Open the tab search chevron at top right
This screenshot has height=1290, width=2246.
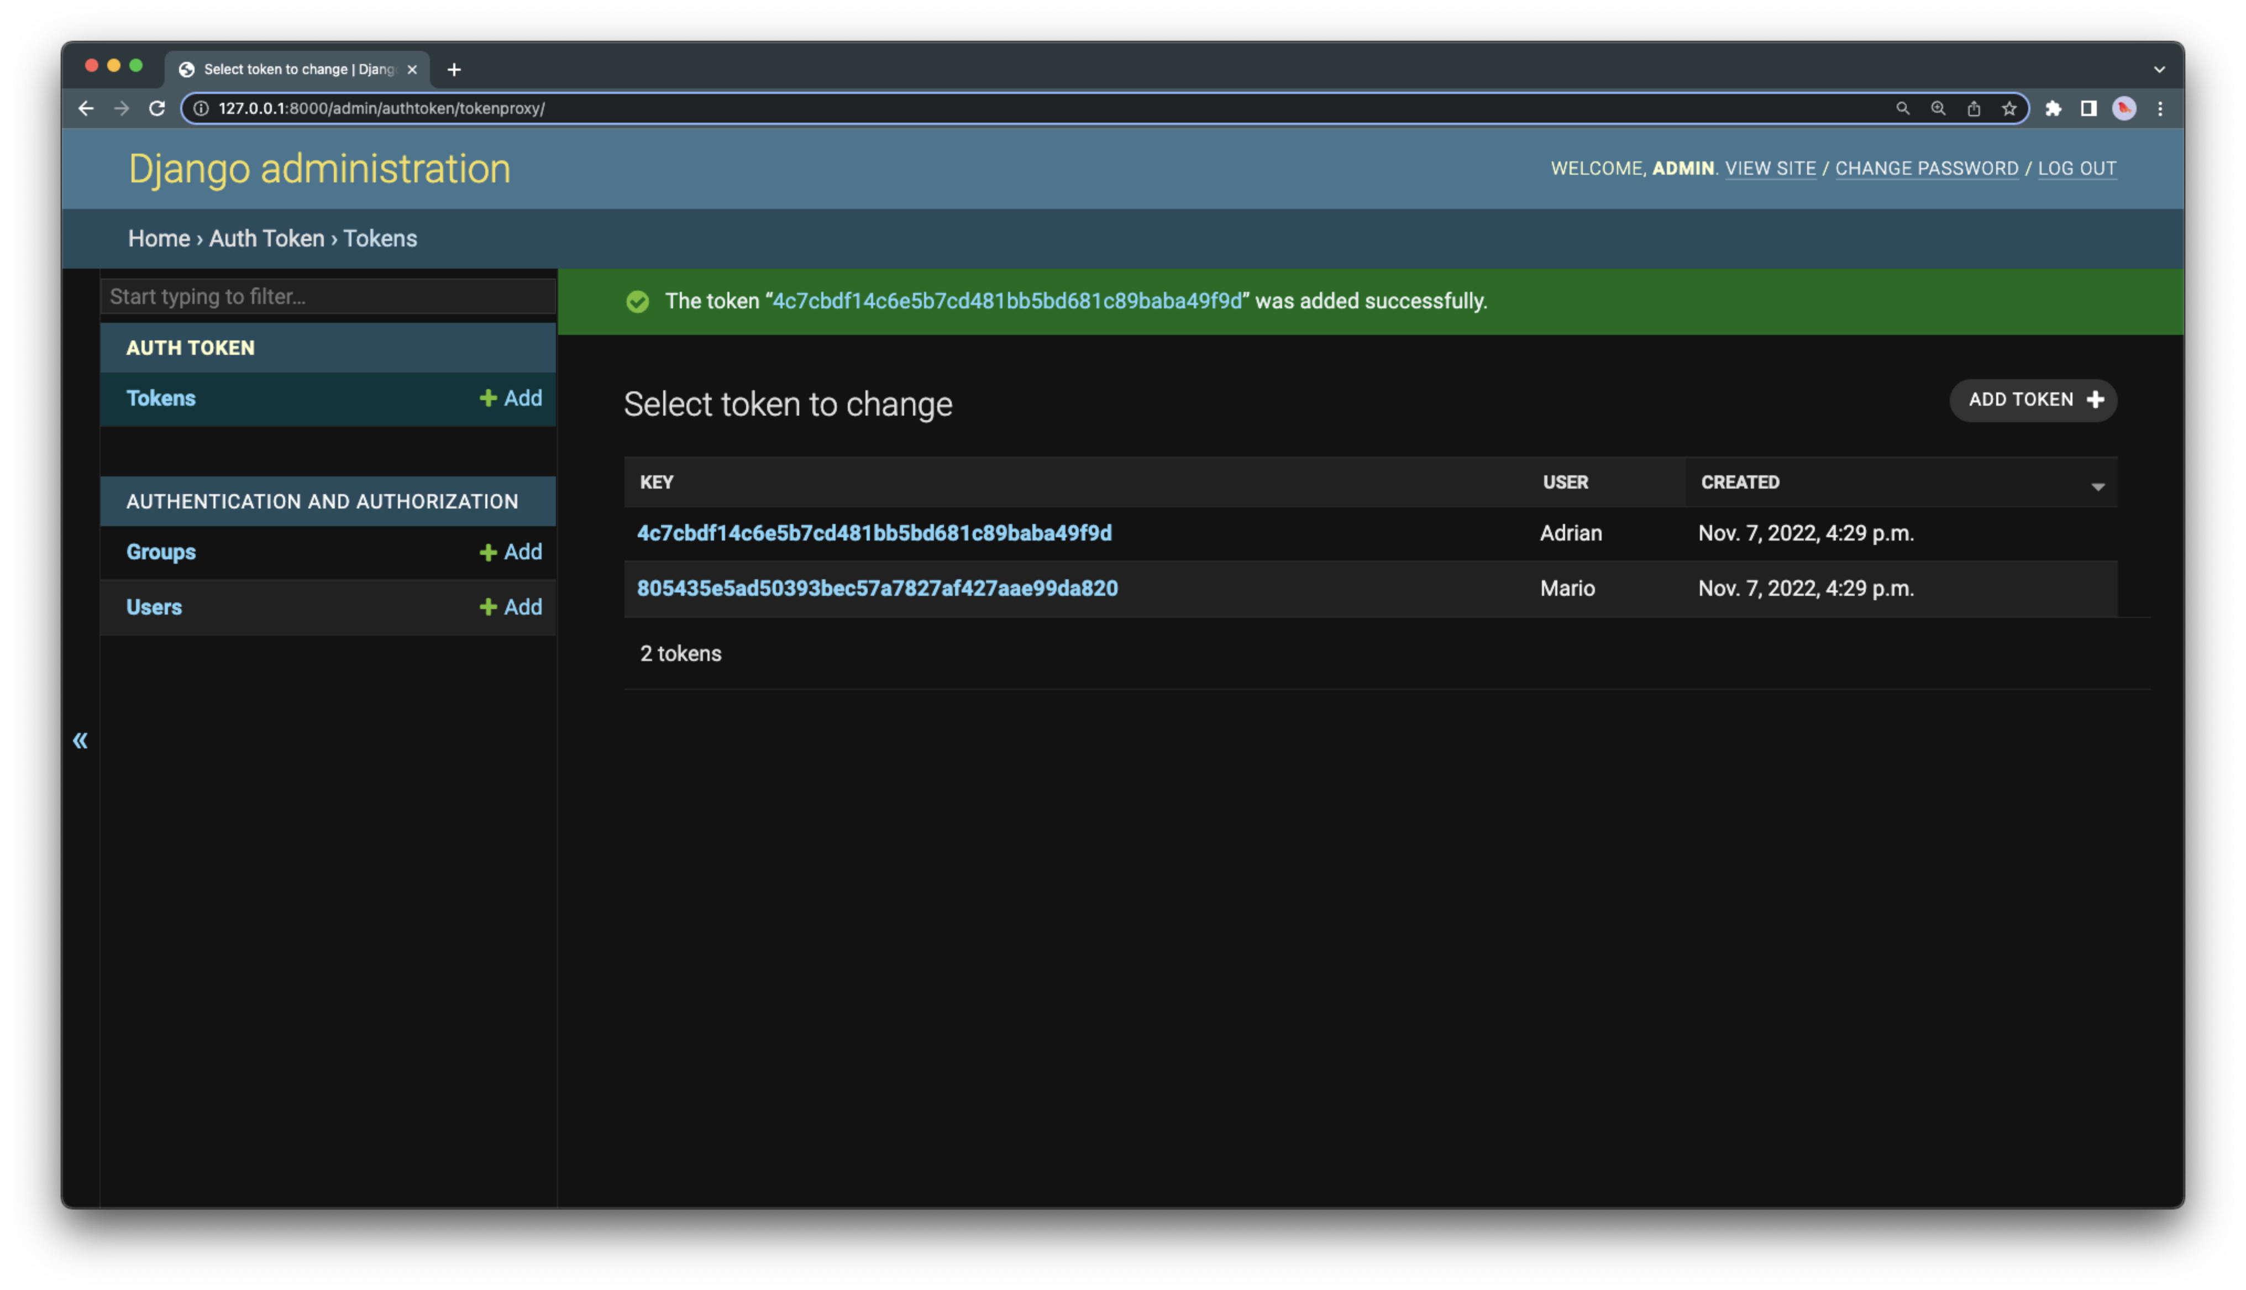pyautogui.click(x=2159, y=69)
